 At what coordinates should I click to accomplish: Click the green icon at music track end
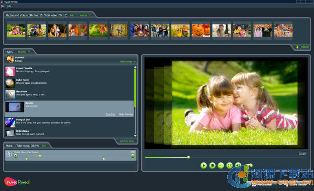133,156
